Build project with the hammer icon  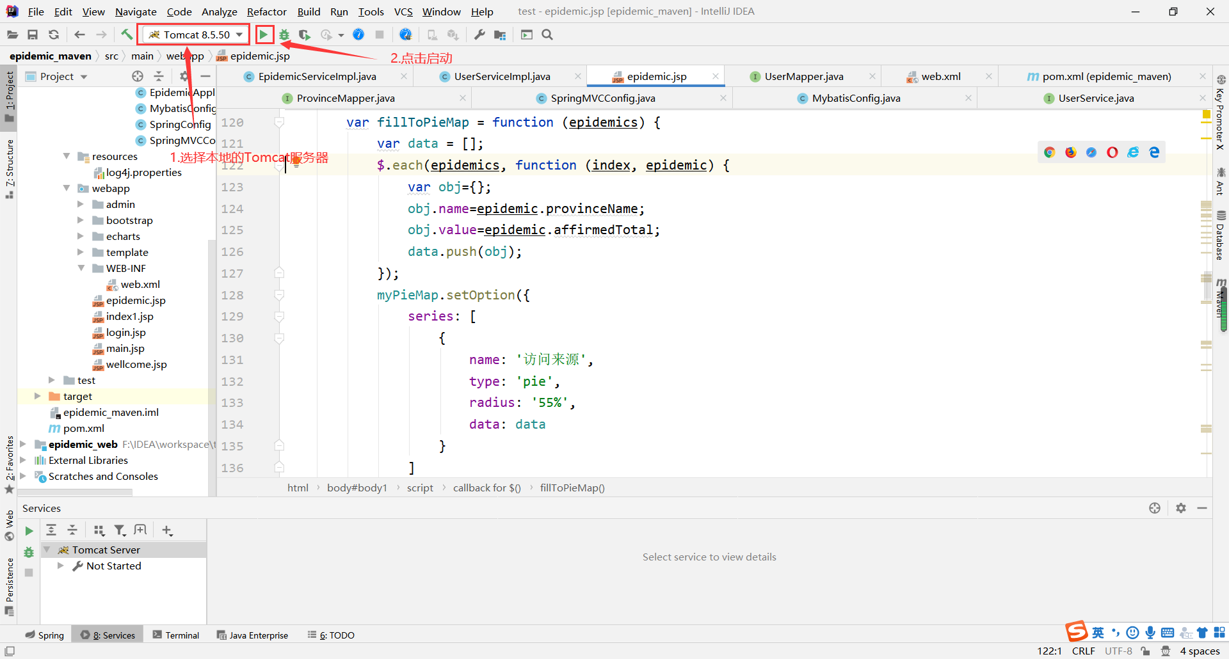pos(127,35)
